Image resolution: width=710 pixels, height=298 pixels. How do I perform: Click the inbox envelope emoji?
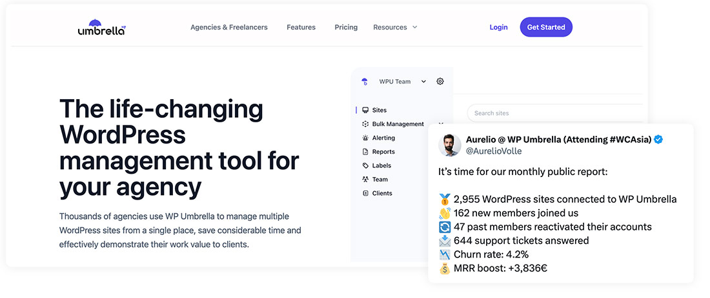coord(445,241)
